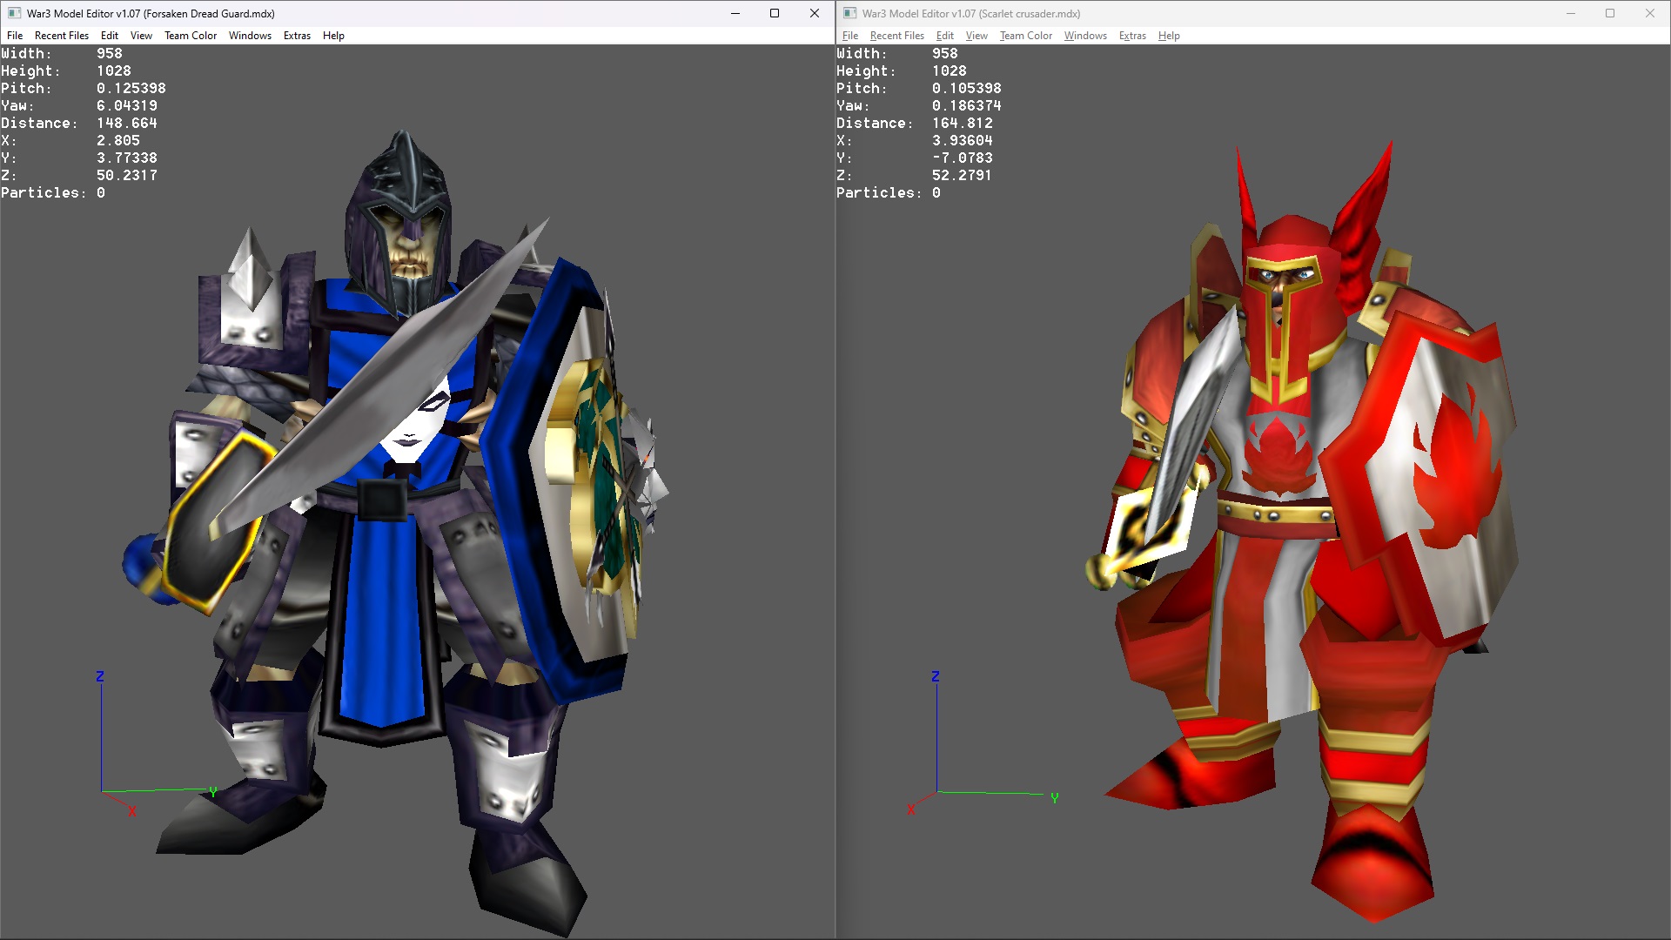Click the Z axis label in left viewport
Screen dimensions: 1671x940
(x=100, y=676)
